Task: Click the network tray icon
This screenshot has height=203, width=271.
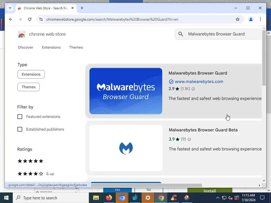Action: pos(224,198)
